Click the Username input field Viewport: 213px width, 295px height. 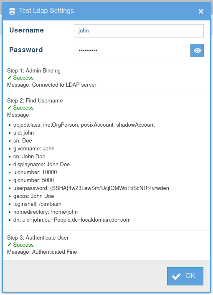[139, 31]
